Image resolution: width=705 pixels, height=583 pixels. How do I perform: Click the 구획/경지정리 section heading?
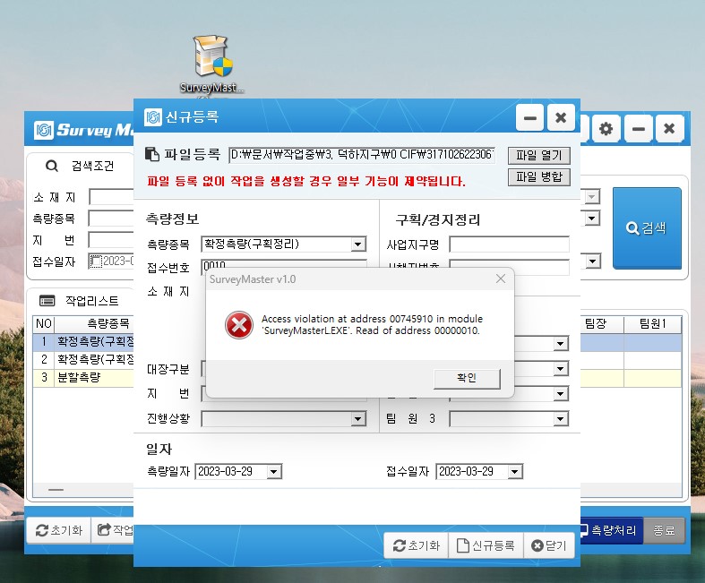437,219
